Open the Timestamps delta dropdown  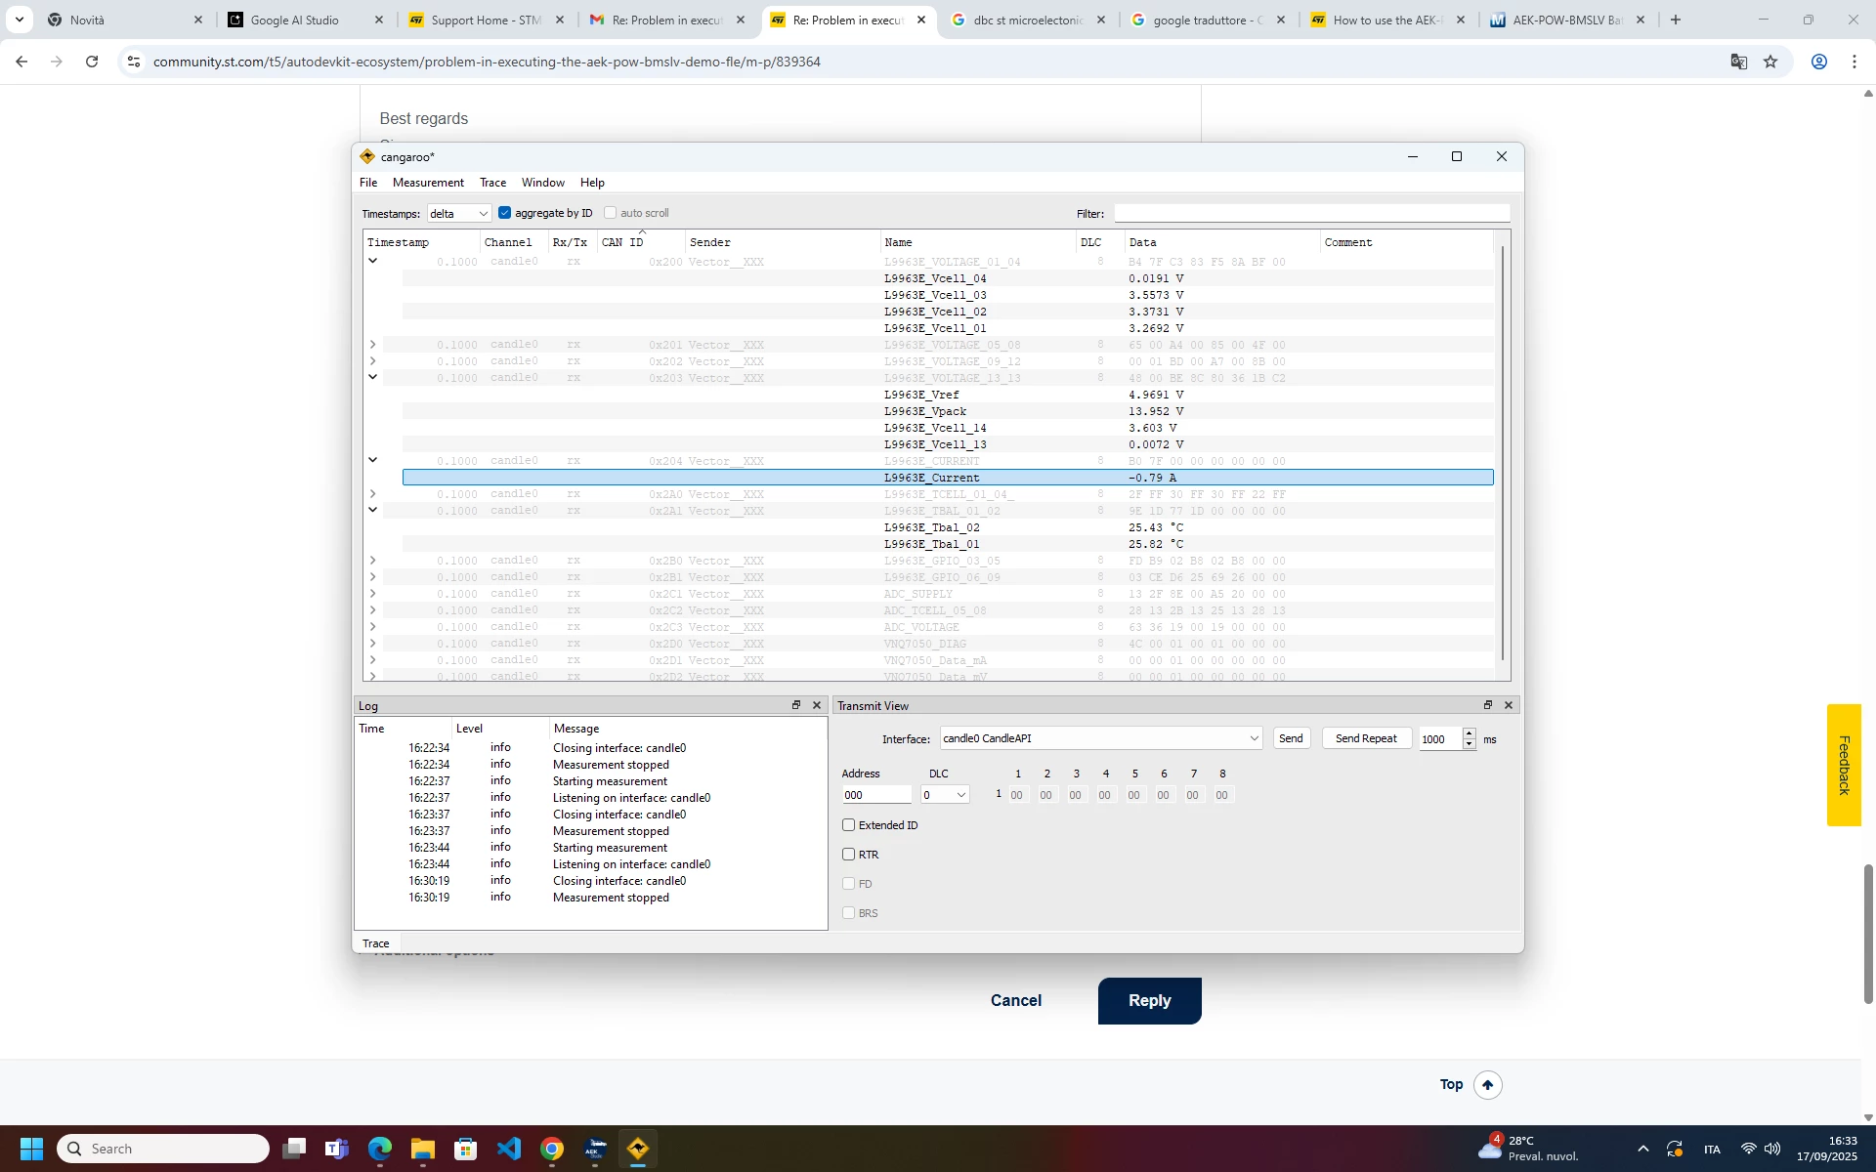pos(459,214)
